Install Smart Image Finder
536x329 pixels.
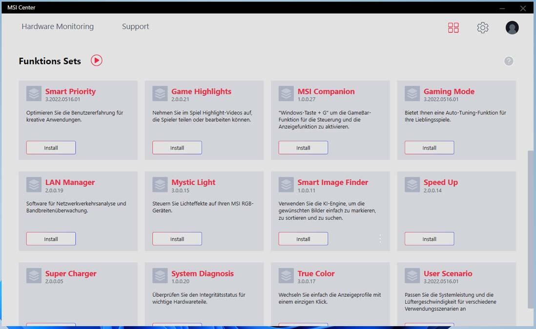303,239
